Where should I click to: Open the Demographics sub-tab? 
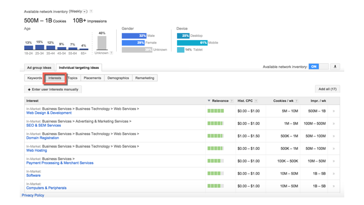[x=118, y=78]
